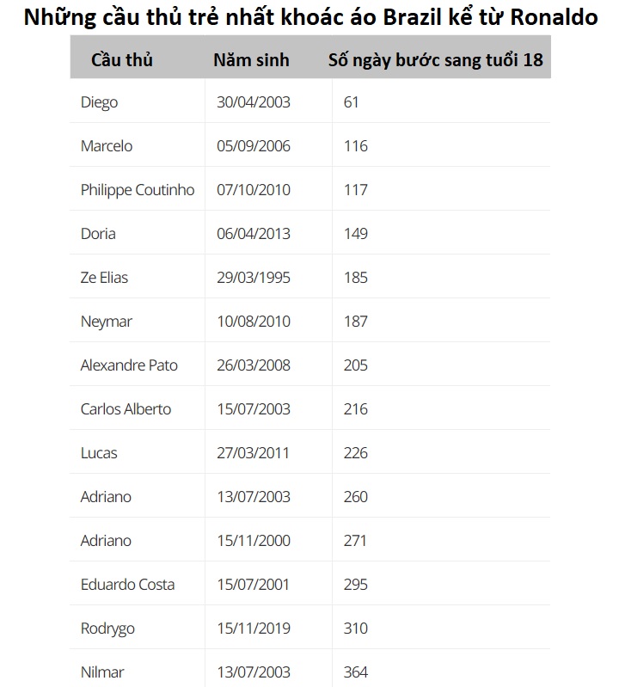Select Doria's date 06/04/2013
Image resolution: width=625 pixels, height=687 pixels.
click(254, 234)
